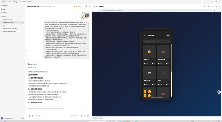Toggle the switch on the lock album card
The image size is (222, 122).
pos(153,63)
